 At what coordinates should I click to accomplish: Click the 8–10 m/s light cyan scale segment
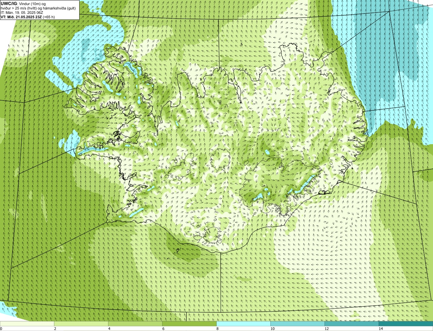point(244,324)
